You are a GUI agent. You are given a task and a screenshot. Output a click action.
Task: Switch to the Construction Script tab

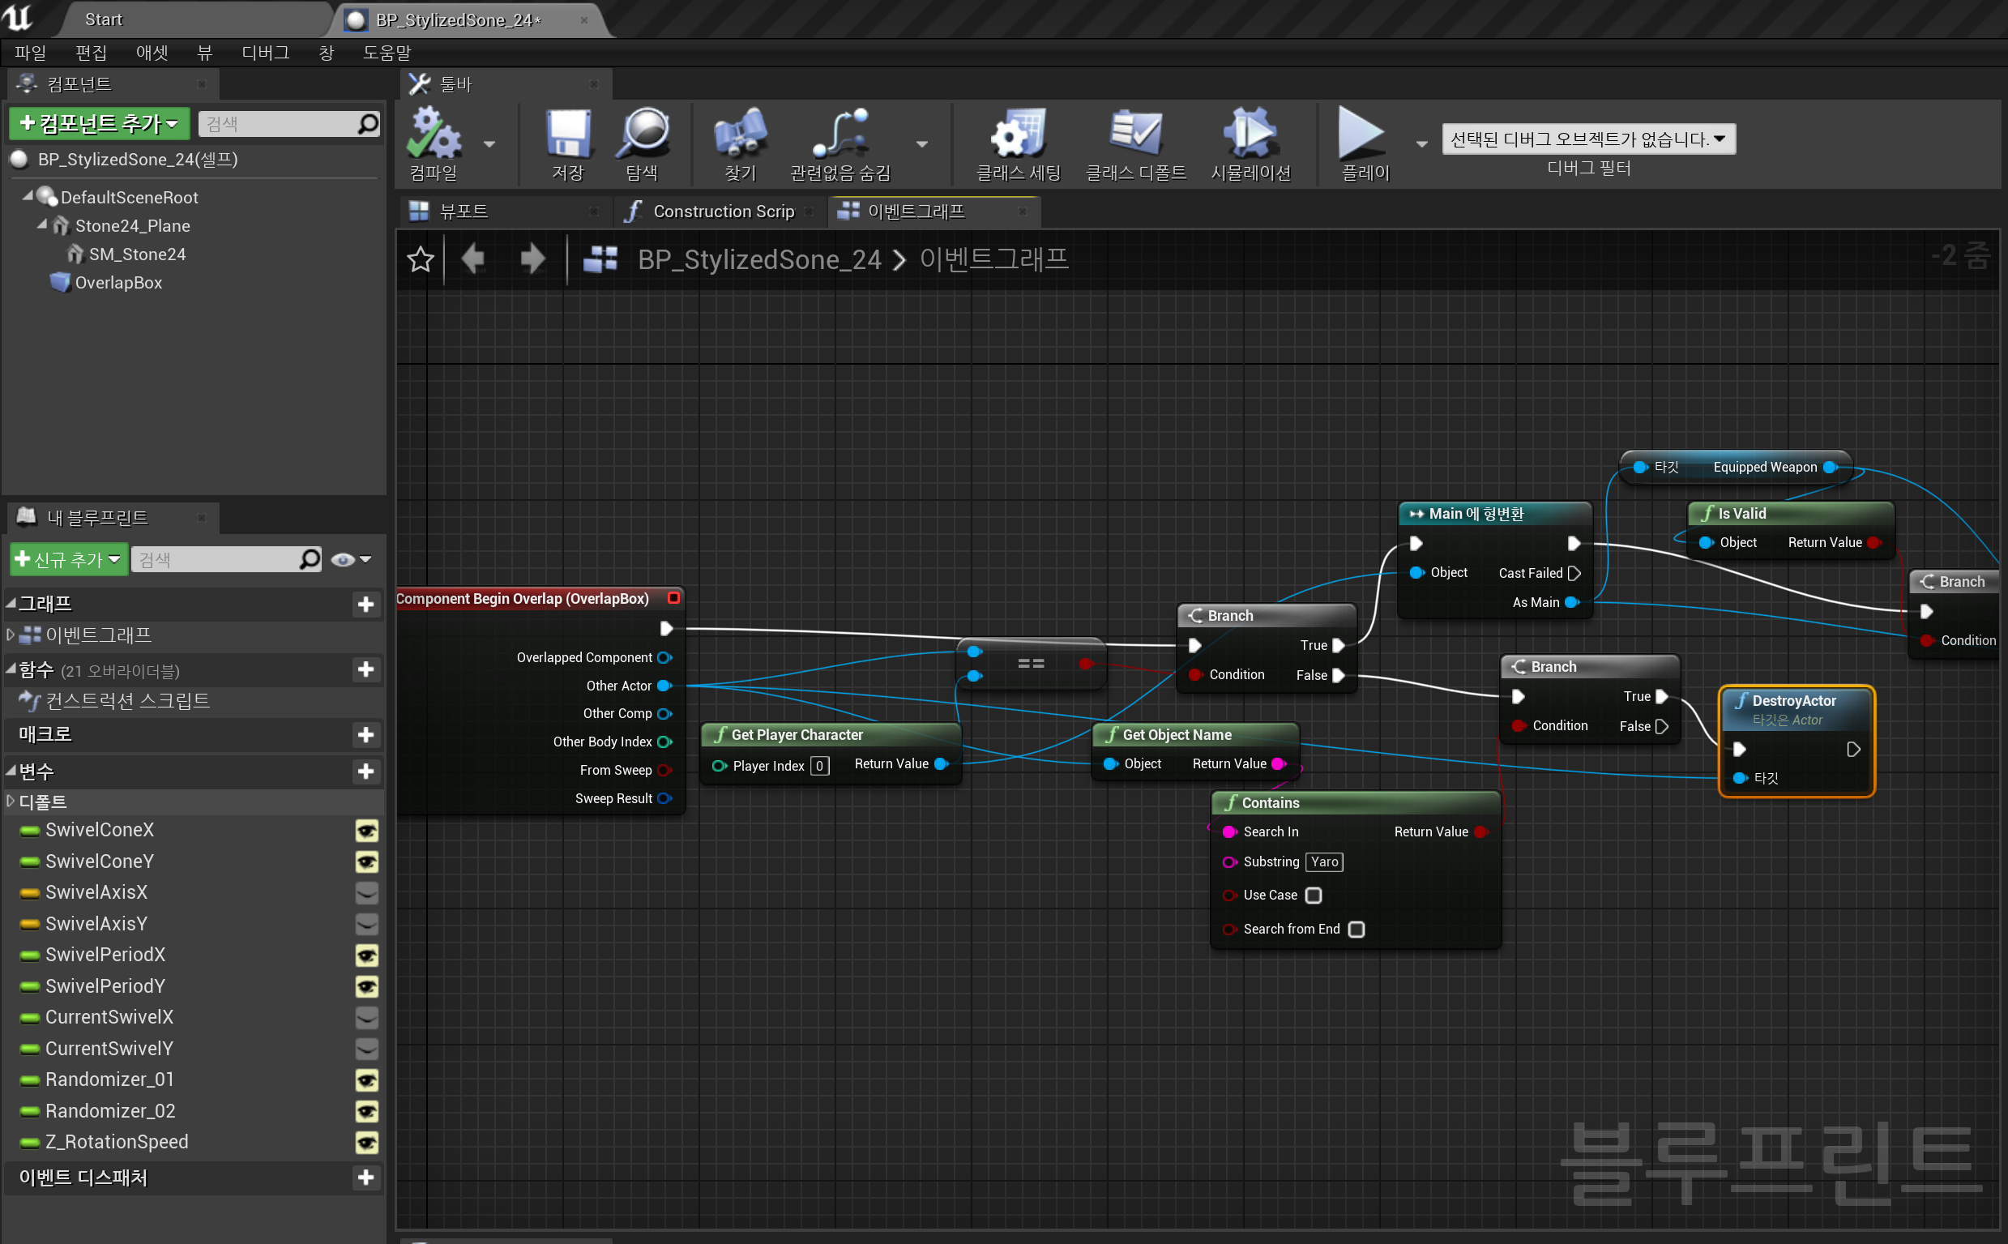pyautogui.click(x=723, y=212)
